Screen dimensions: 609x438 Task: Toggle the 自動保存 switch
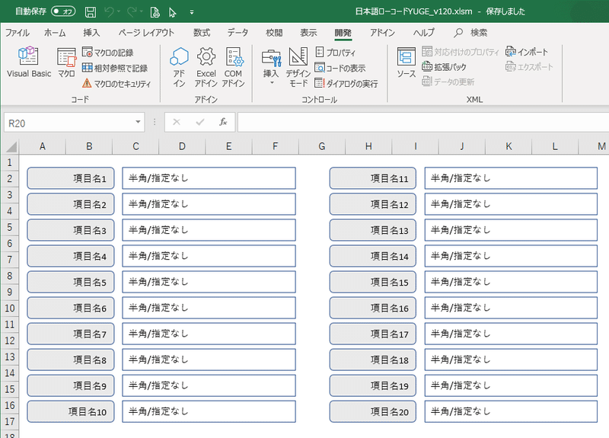(63, 11)
